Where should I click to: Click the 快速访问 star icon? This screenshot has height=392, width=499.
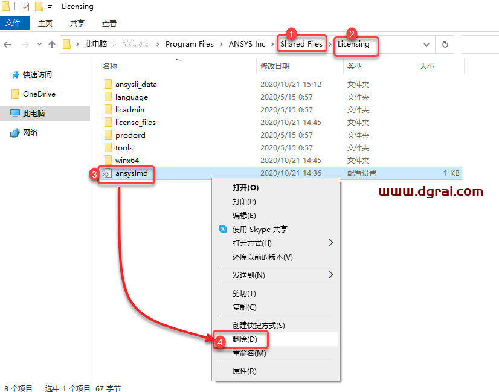tap(15, 75)
